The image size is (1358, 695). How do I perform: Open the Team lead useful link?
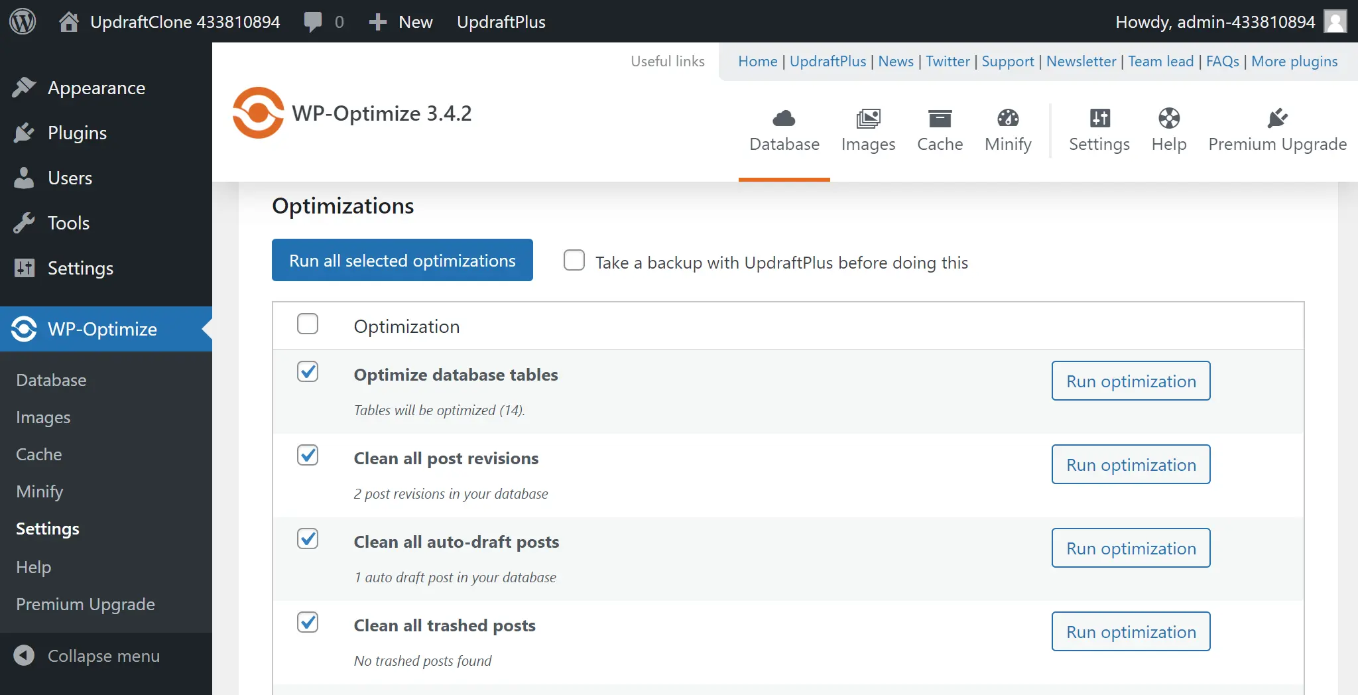click(x=1161, y=61)
